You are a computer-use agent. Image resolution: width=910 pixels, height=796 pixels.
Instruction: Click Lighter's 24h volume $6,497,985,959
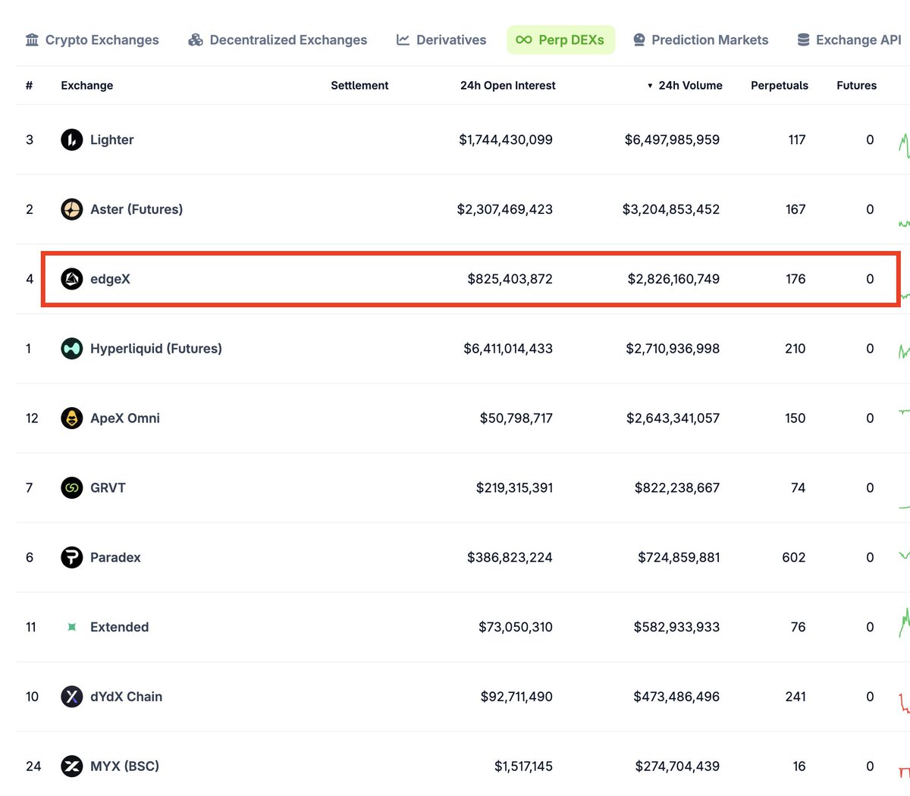click(x=672, y=139)
